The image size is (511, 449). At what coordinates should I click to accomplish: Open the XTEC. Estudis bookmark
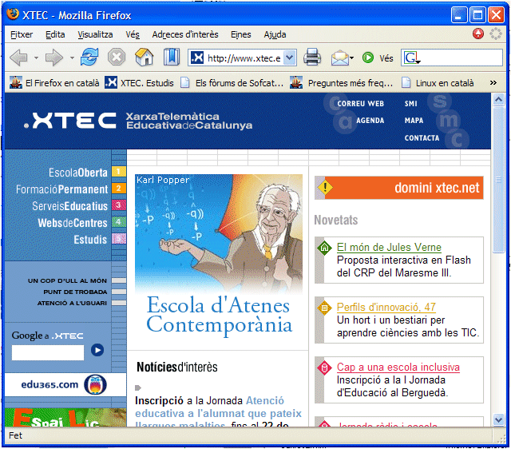pos(139,83)
